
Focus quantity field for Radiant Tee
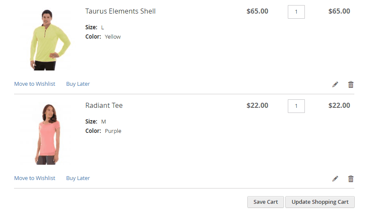point(296,106)
